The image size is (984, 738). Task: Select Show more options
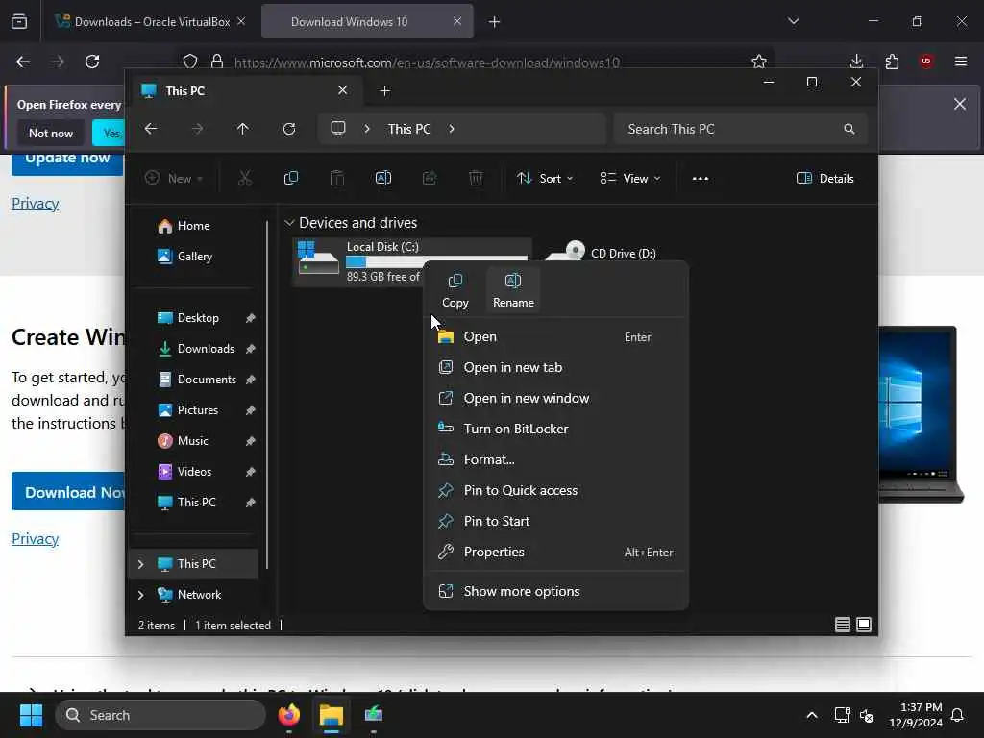pyautogui.click(x=556, y=592)
